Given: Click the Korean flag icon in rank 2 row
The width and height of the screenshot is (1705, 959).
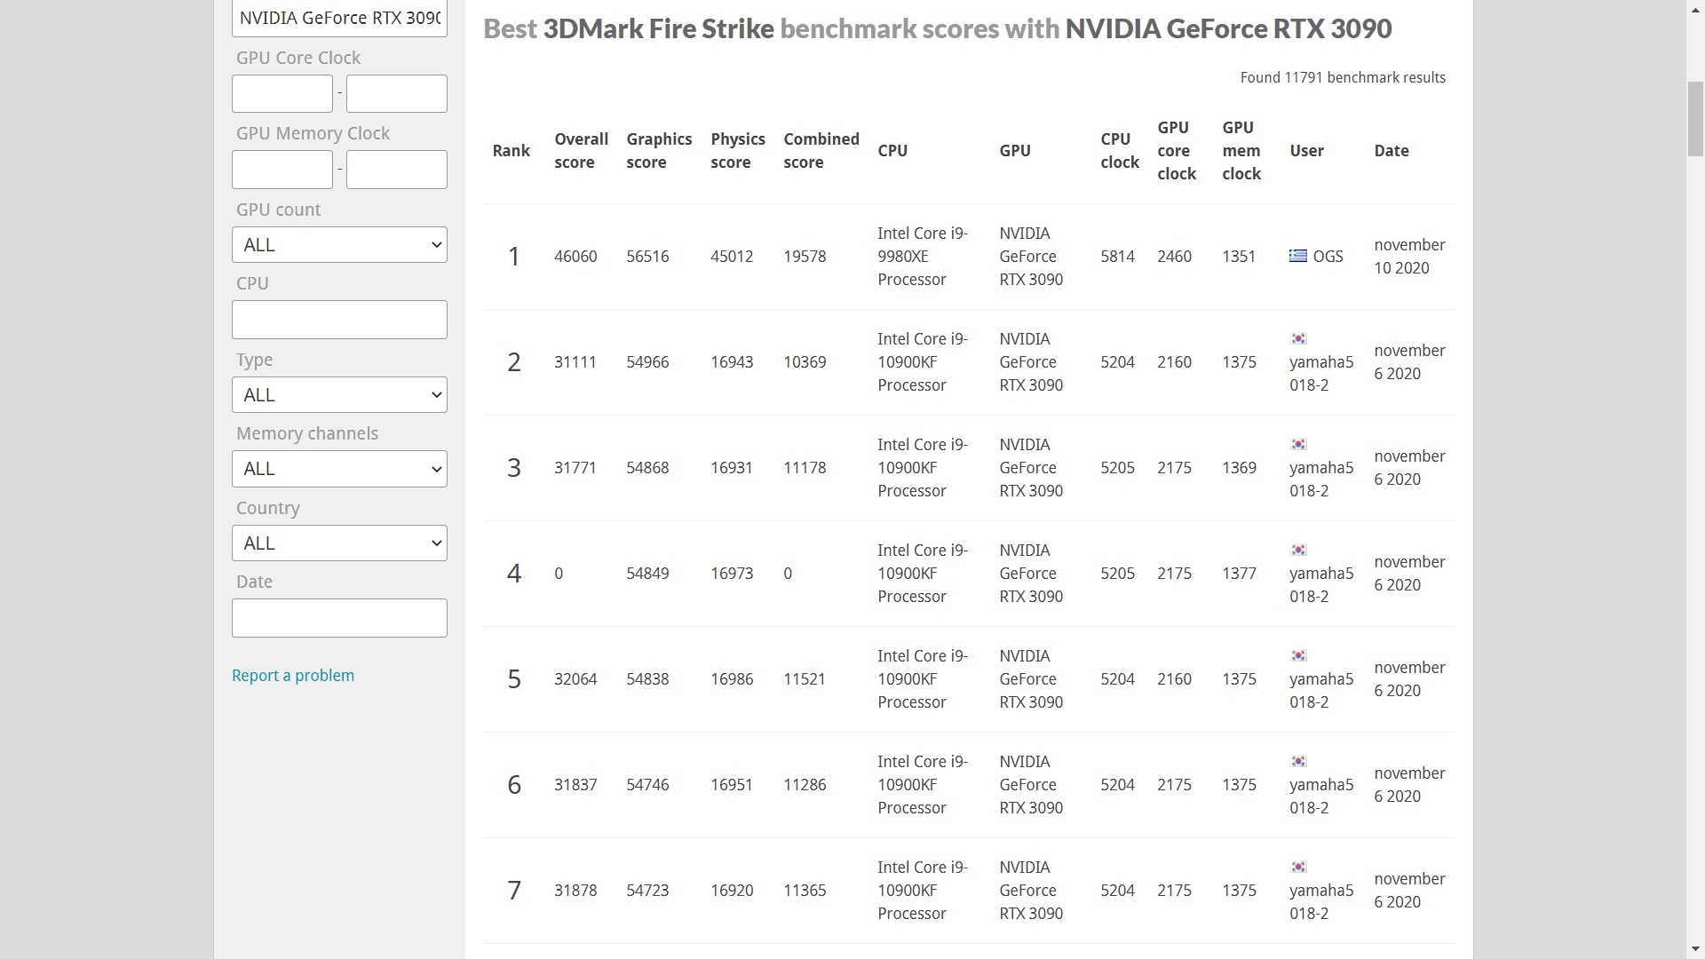Looking at the screenshot, I should (1298, 339).
